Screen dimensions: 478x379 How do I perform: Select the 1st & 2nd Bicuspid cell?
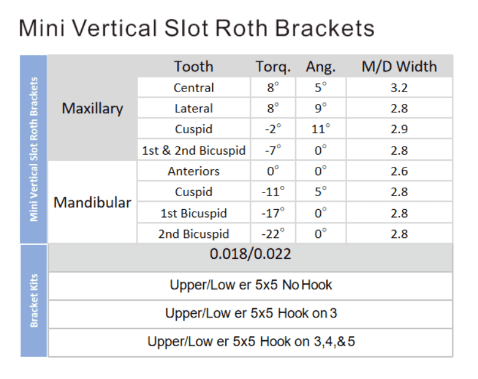pyautogui.click(x=194, y=150)
